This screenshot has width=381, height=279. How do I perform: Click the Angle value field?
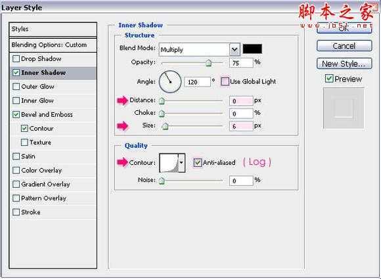(x=197, y=82)
